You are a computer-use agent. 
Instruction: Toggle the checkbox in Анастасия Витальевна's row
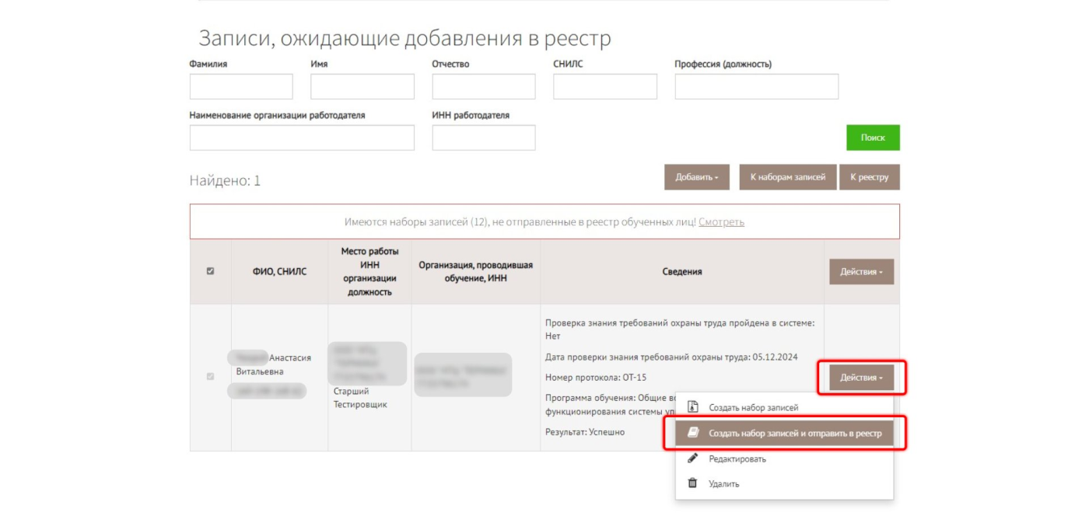coord(210,377)
